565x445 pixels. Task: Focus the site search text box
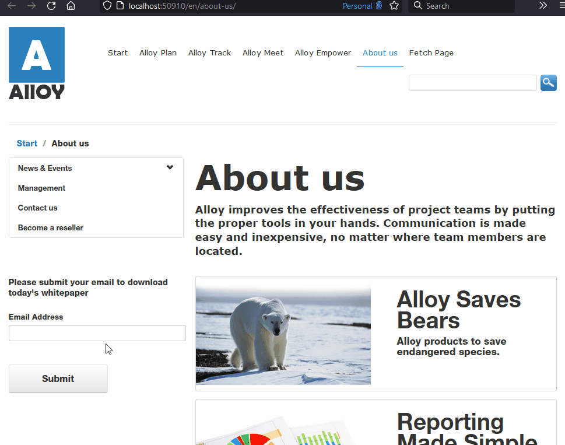[x=473, y=83]
